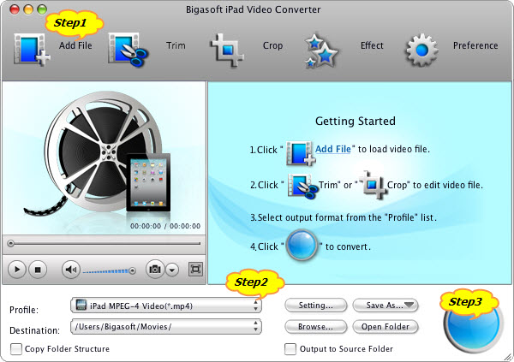Enable Output to Source Folder checkbox

click(x=290, y=349)
